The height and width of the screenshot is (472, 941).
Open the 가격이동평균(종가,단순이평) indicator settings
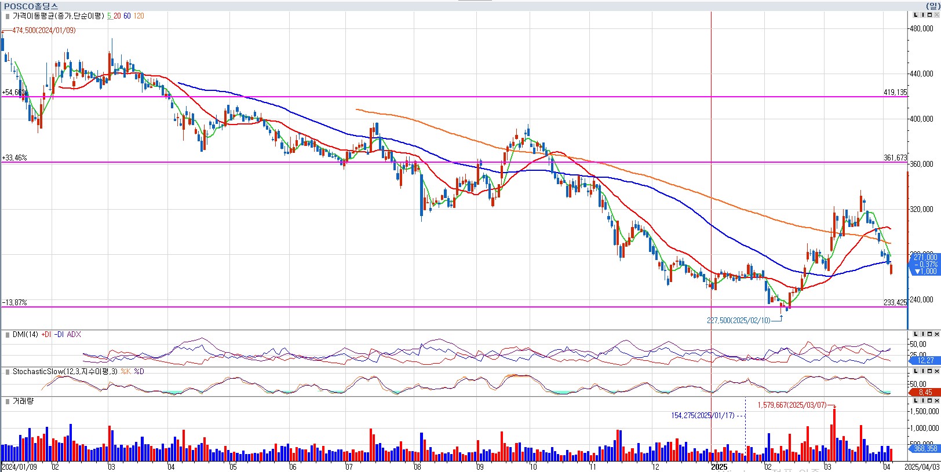tap(59, 16)
